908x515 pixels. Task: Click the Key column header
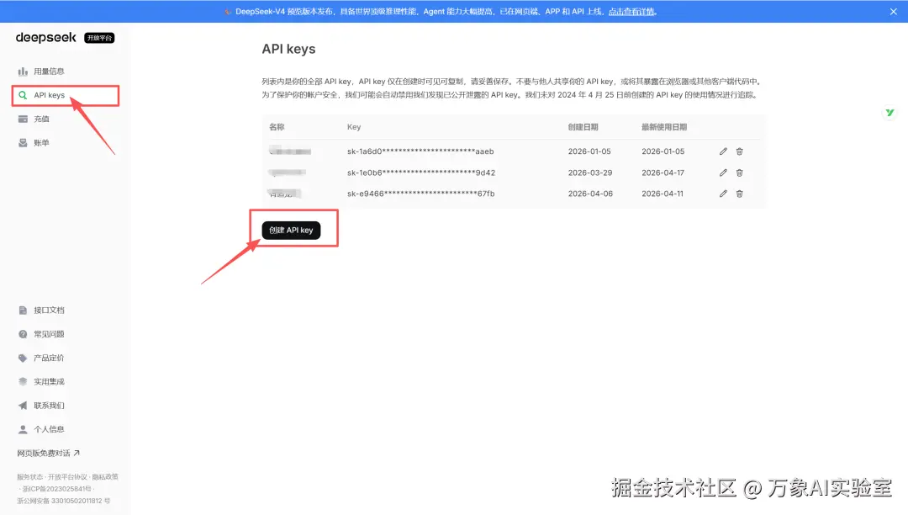pyautogui.click(x=354, y=127)
